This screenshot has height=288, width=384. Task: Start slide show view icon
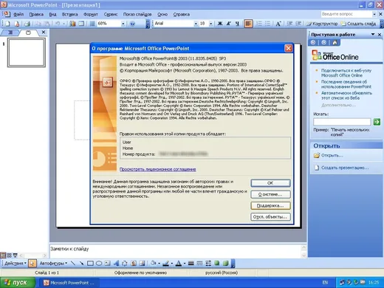(16, 256)
